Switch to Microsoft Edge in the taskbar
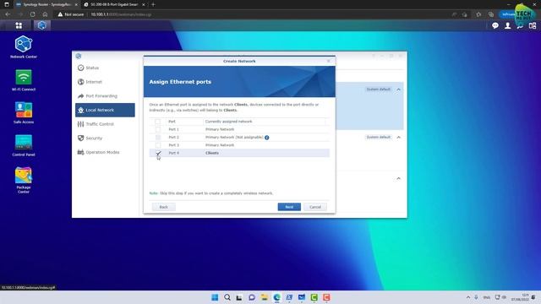 point(276,297)
